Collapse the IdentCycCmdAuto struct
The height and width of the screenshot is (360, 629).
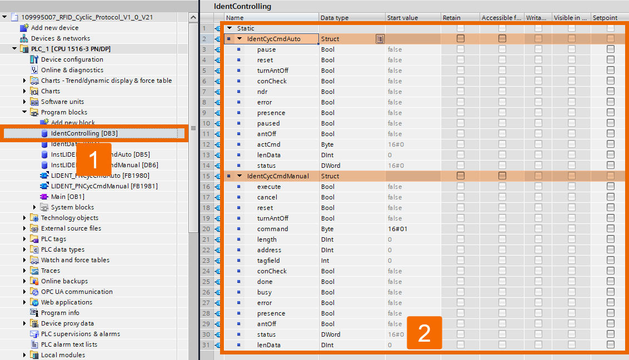point(239,38)
